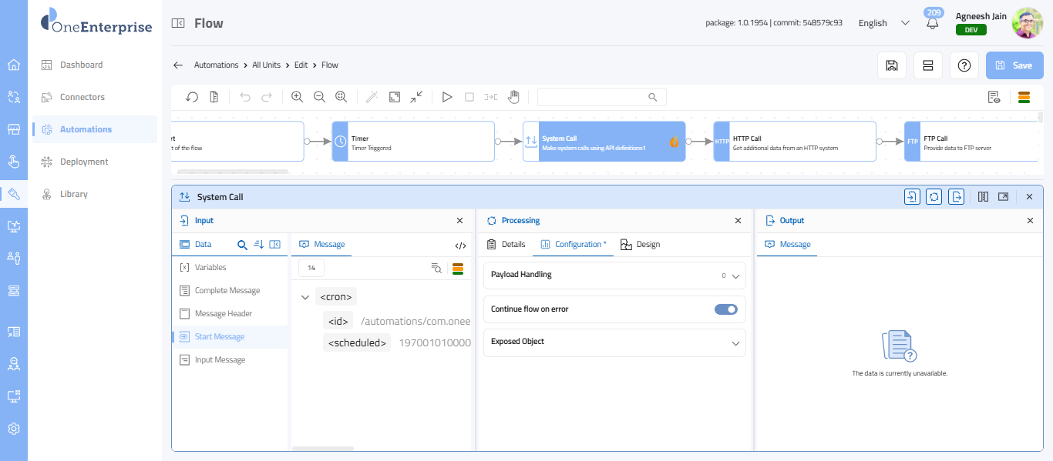
Task: Select the hand pan tool
Action: (x=513, y=97)
